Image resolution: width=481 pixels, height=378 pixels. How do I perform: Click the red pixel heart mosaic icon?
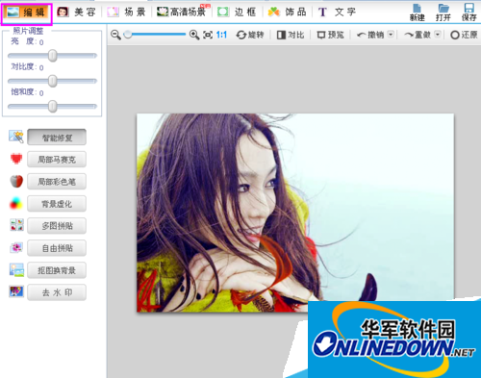coord(16,159)
